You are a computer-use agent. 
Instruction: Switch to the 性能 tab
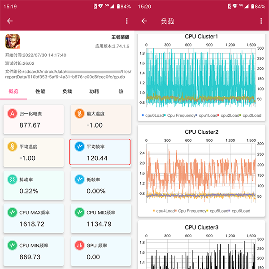40,91
